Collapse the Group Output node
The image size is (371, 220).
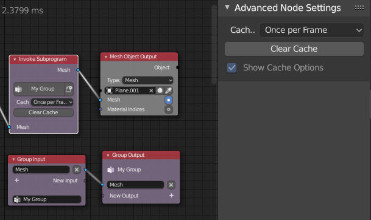108,156
